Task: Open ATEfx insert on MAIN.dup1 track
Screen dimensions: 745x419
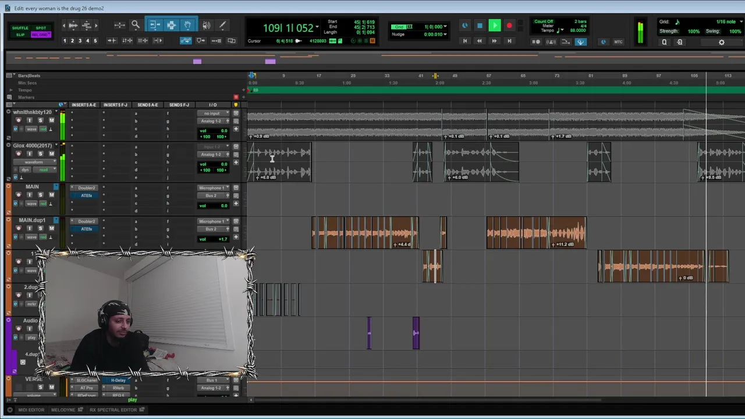Action: coord(86,229)
